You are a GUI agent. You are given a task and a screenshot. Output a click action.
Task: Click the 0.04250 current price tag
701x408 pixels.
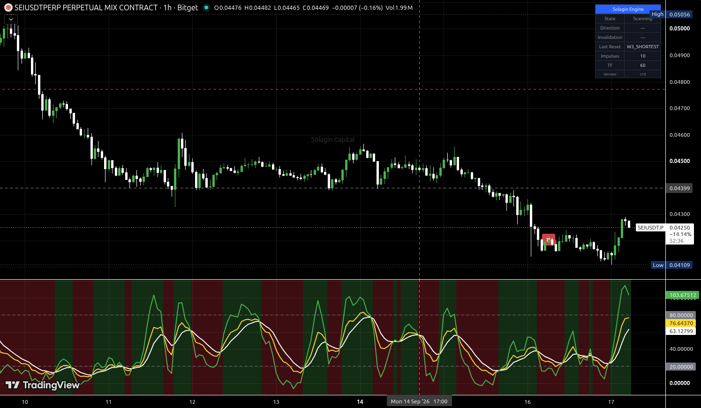click(x=679, y=228)
